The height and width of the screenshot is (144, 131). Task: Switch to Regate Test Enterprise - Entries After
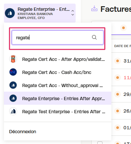(x=58, y=112)
